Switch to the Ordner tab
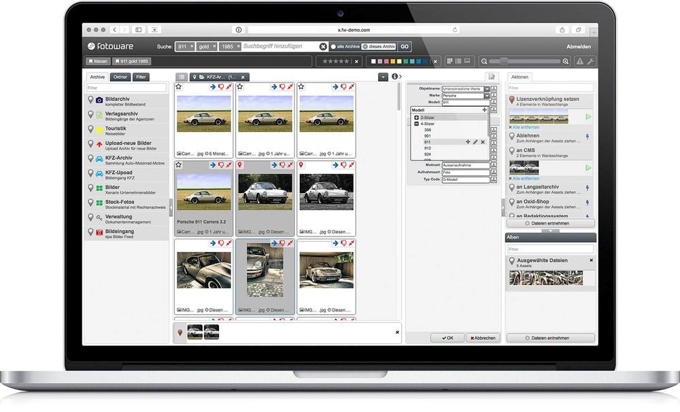Screen dimensions: 680x412 [120, 78]
